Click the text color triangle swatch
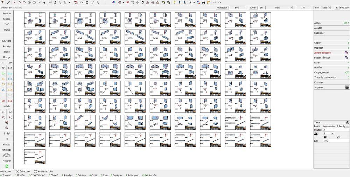 pos(316,134)
